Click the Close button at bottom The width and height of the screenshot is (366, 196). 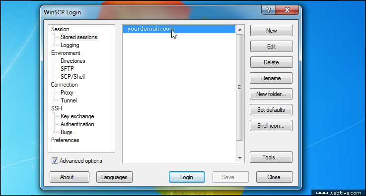274,177
